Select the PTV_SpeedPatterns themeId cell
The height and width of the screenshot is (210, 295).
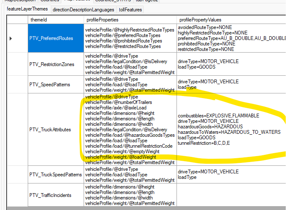pos(55,85)
